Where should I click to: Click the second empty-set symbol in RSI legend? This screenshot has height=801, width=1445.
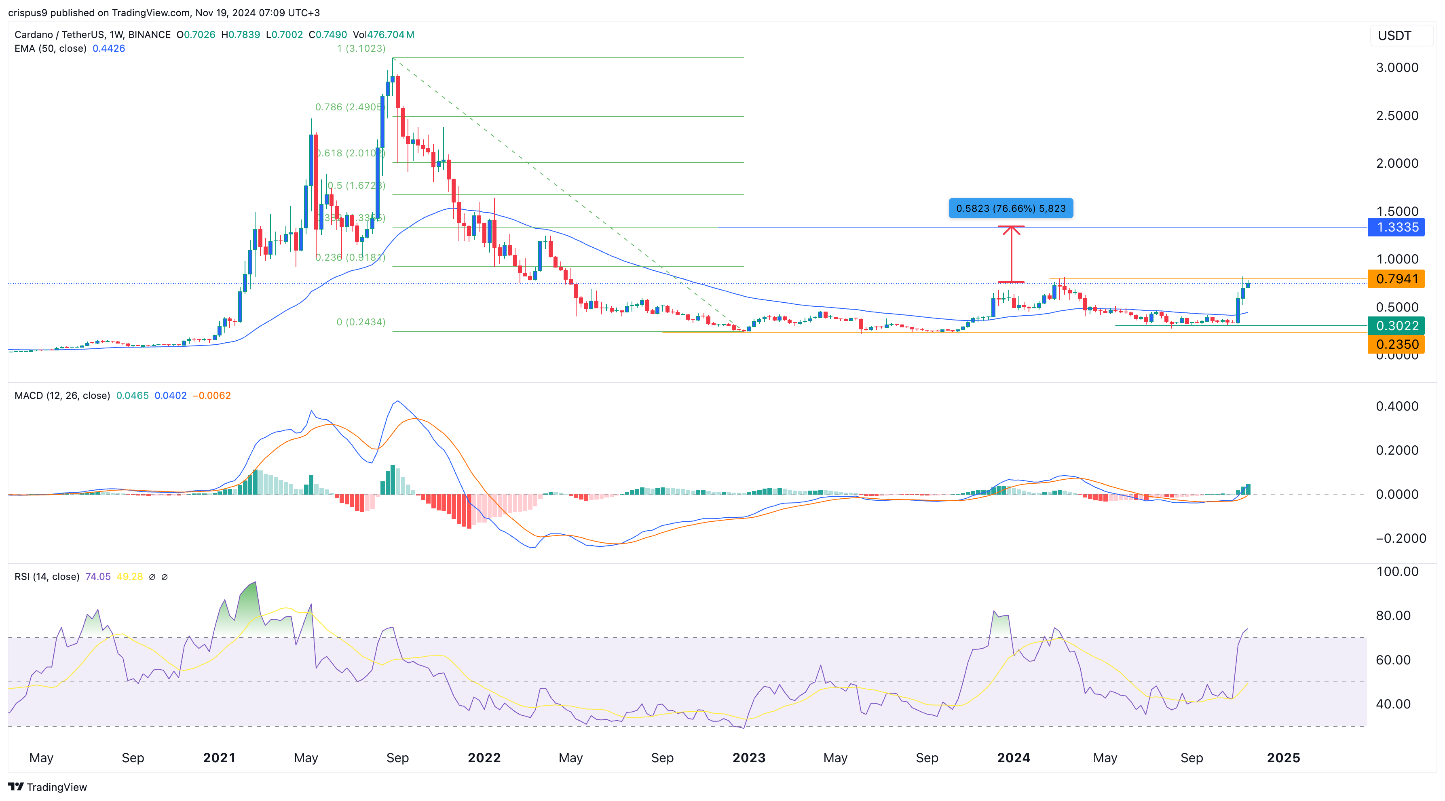point(165,577)
